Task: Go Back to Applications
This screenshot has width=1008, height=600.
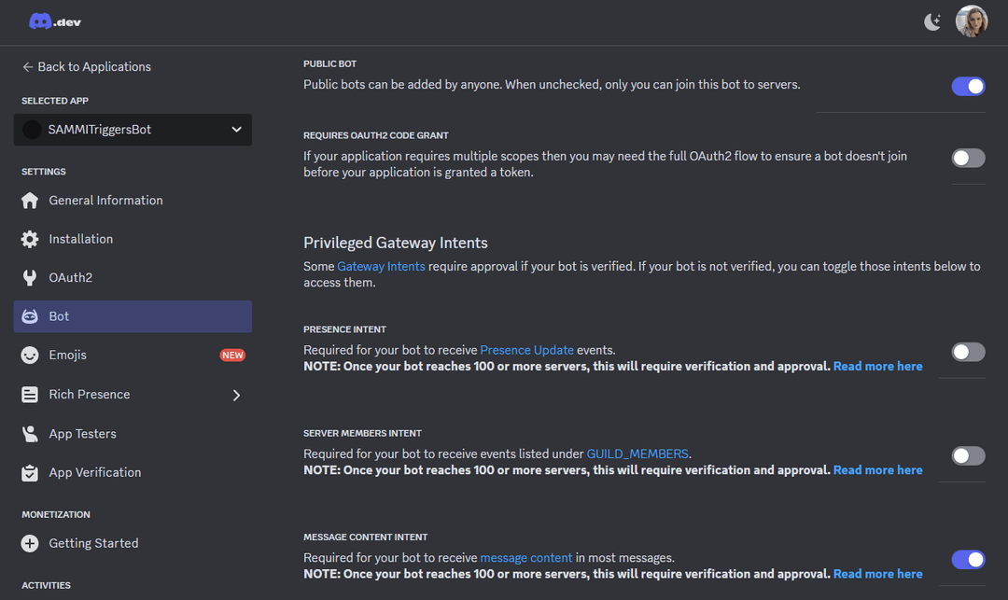Action: tap(87, 67)
